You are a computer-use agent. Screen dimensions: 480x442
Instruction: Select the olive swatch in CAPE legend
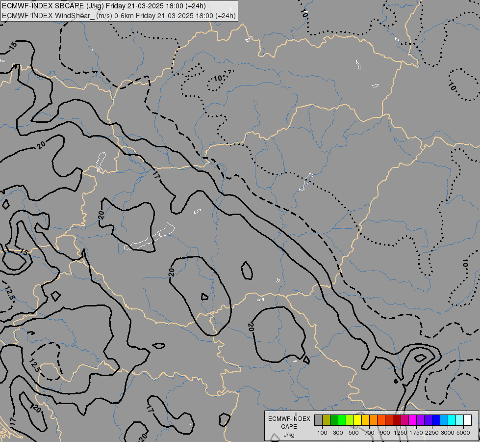pos(327,420)
